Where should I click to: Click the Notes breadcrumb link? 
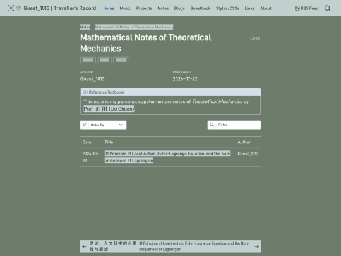(x=85, y=27)
